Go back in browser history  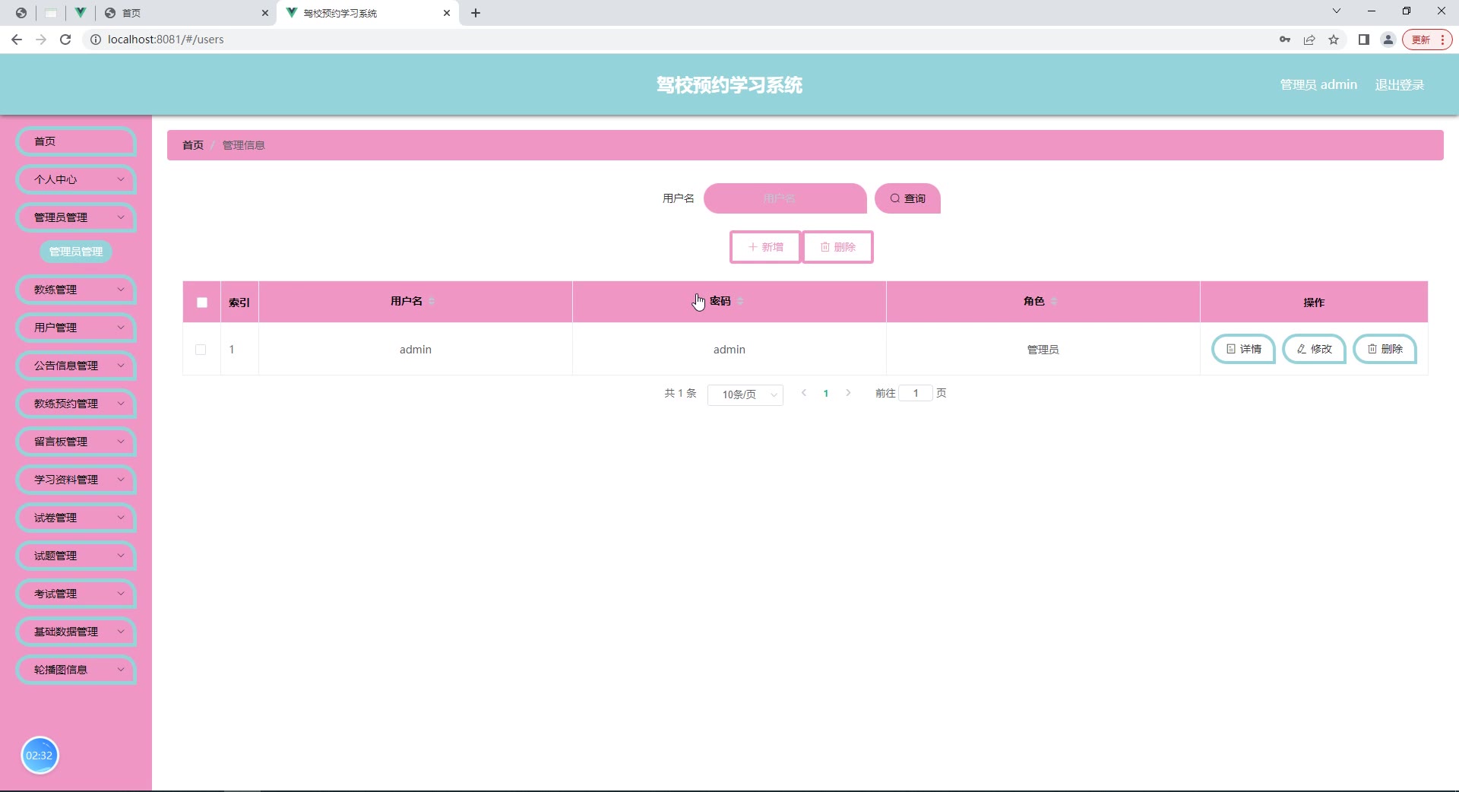click(17, 40)
